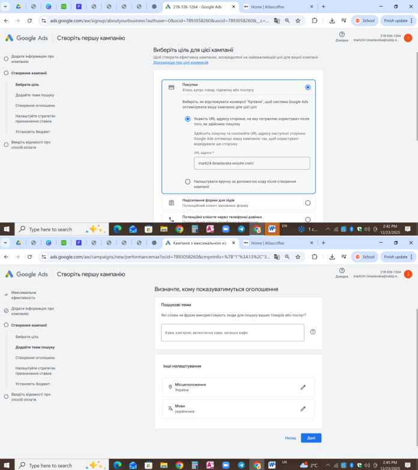Bookmark the page with the star icon in the upper browser

click(298, 20)
